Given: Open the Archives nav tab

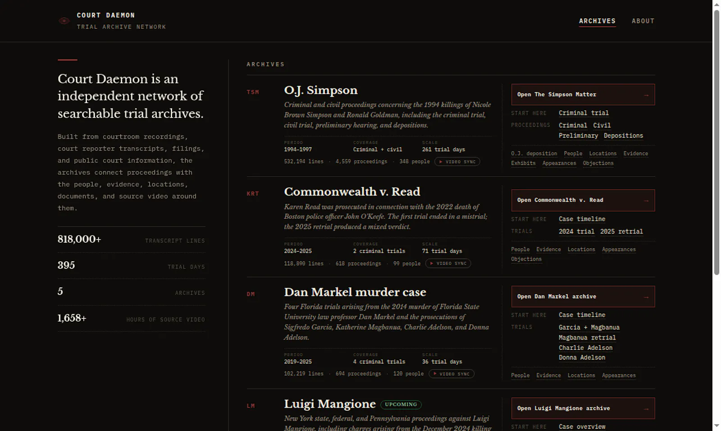Looking at the screenshot, I should [597, 21].
